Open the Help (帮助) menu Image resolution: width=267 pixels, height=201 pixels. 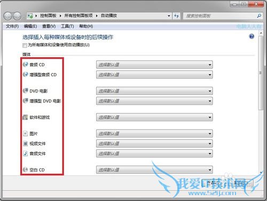click(x=86, y=26)
